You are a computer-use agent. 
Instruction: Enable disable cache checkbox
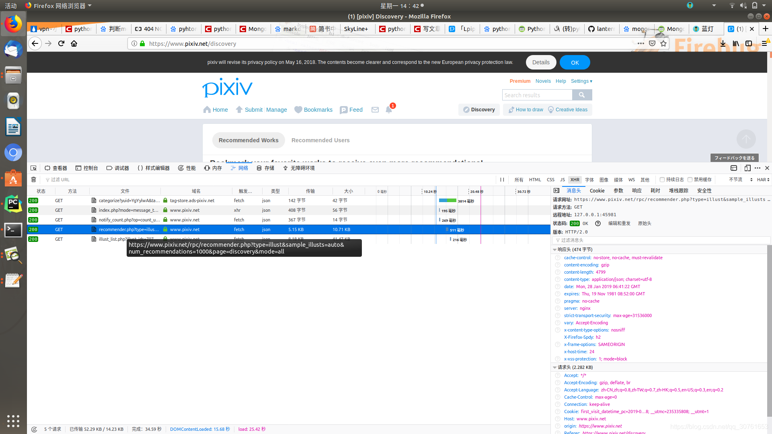[x=690, y=180]
